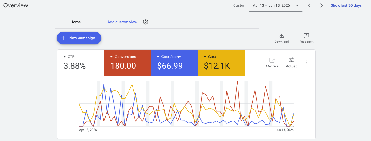371x141 pixels.
Task: Open the Cost metric dropdown arrow
Action: click(x=205, y=57)
